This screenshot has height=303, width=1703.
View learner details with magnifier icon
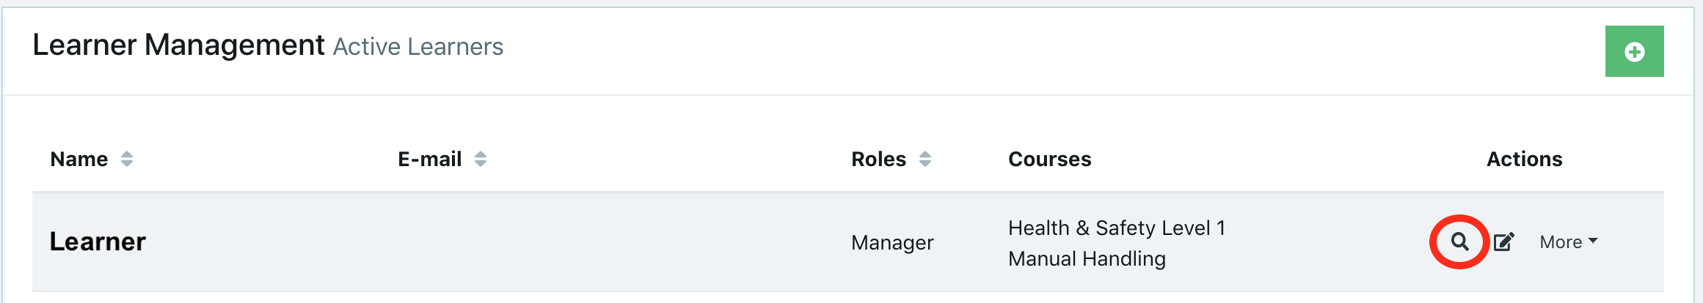tap(1459, 242)
